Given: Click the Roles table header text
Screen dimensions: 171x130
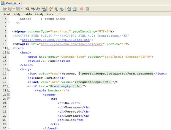Looking at the screenshot, I should 70,120.
